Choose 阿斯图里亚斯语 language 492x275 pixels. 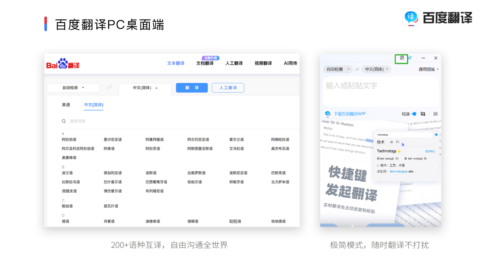(x=200, y=149)
